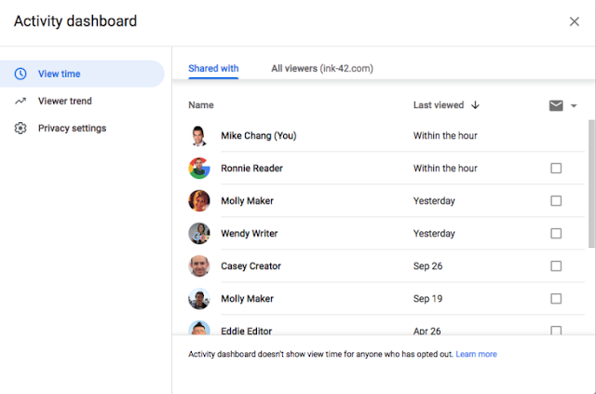Screen dimensions: 596x394
Task: Toggle the Last viewed sort arrow
Action: 475,105
